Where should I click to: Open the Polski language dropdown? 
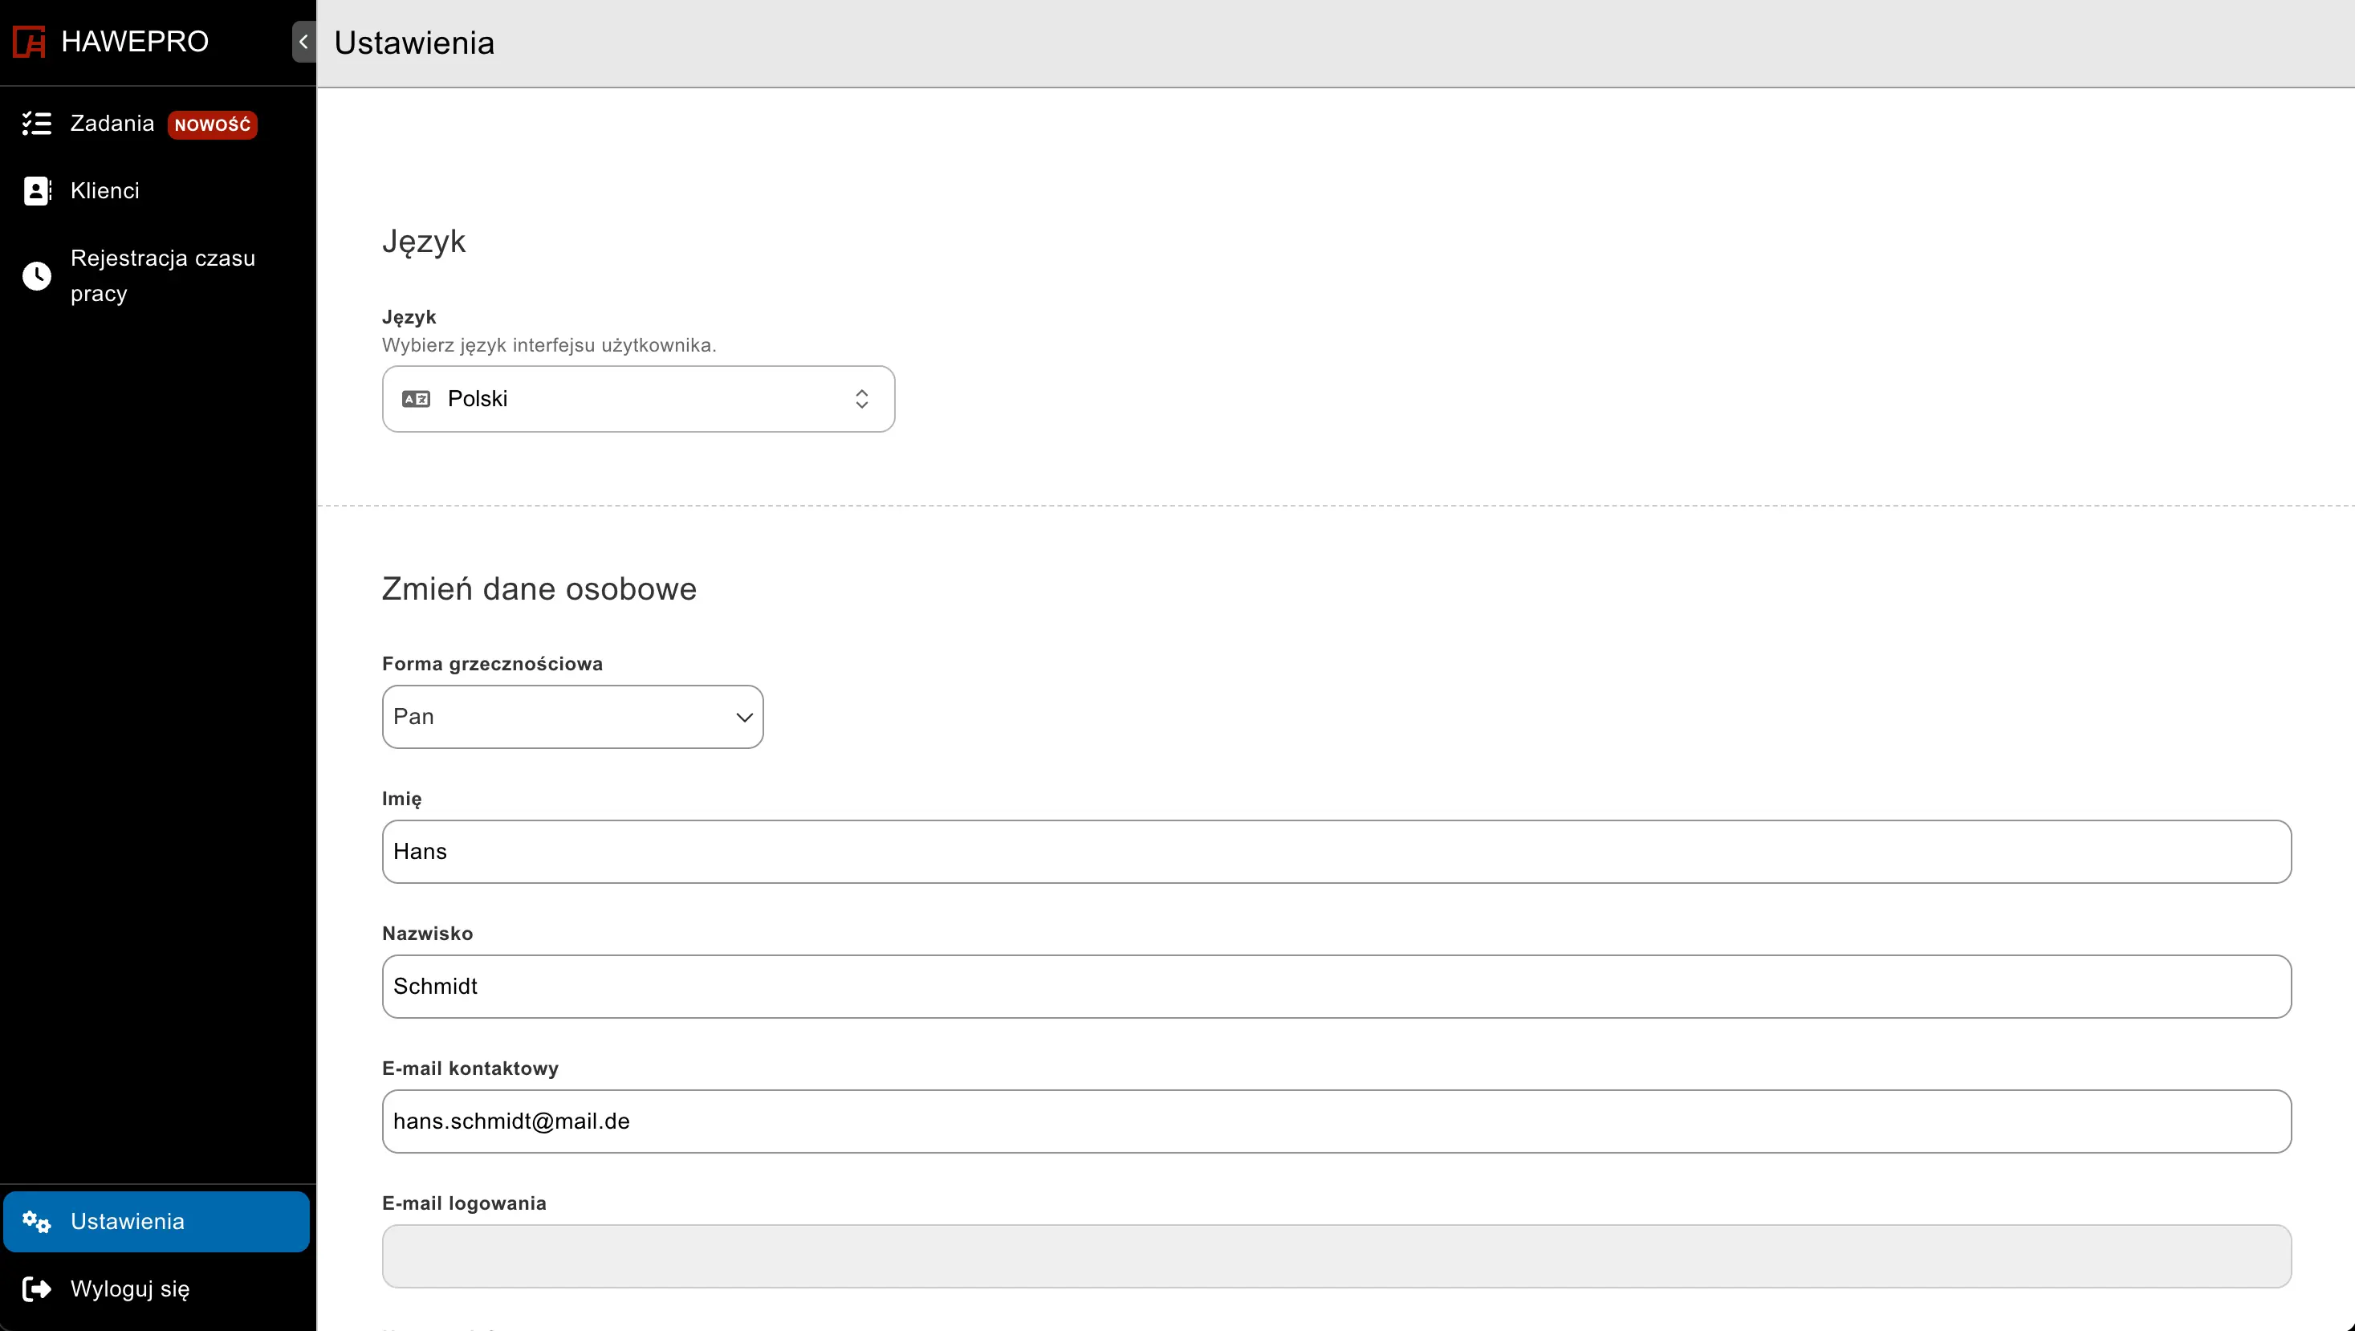click(x=638, y=398)
